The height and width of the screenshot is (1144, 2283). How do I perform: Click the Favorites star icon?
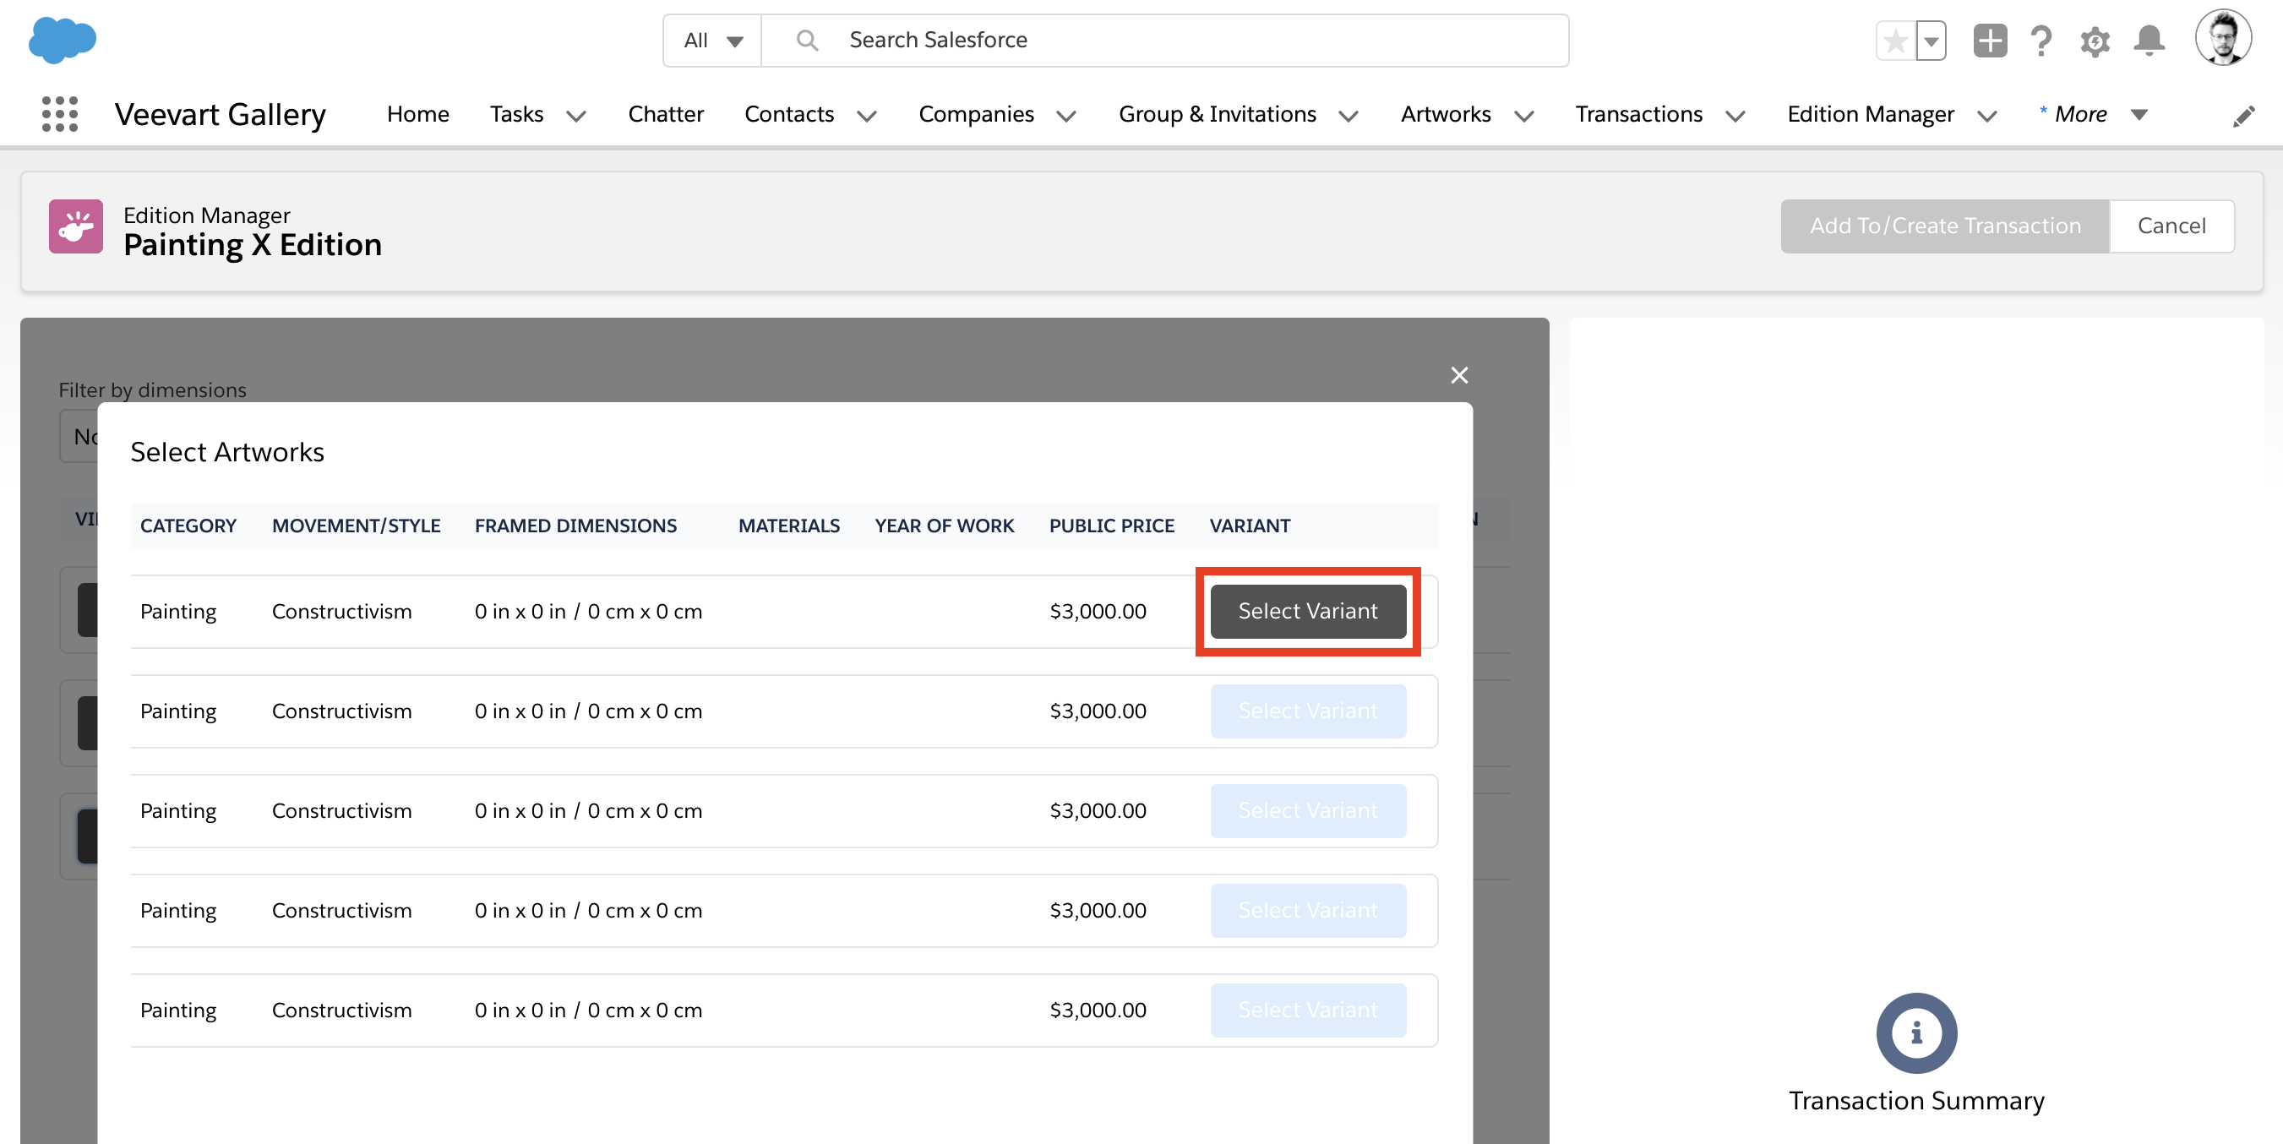(x=1896, y=40)
